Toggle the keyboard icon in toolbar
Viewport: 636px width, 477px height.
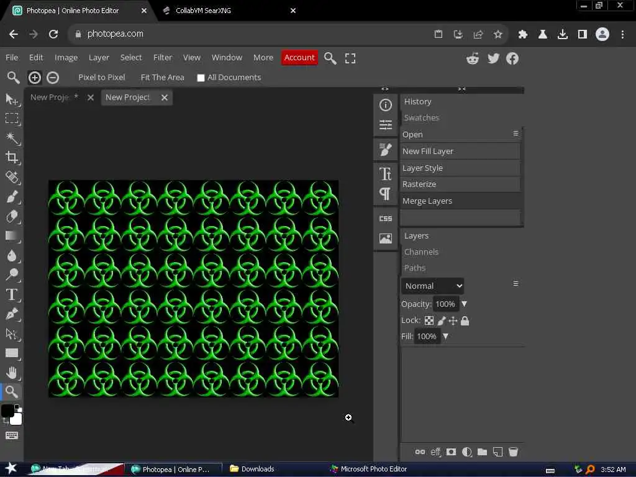(11, 435)
